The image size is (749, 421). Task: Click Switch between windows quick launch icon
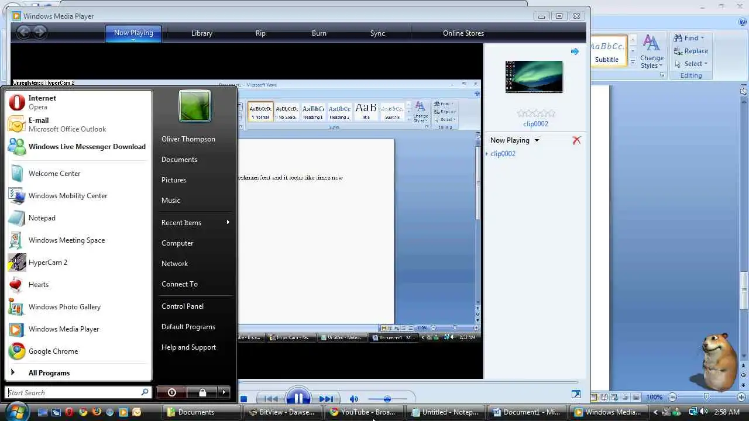tap(56, 412)
